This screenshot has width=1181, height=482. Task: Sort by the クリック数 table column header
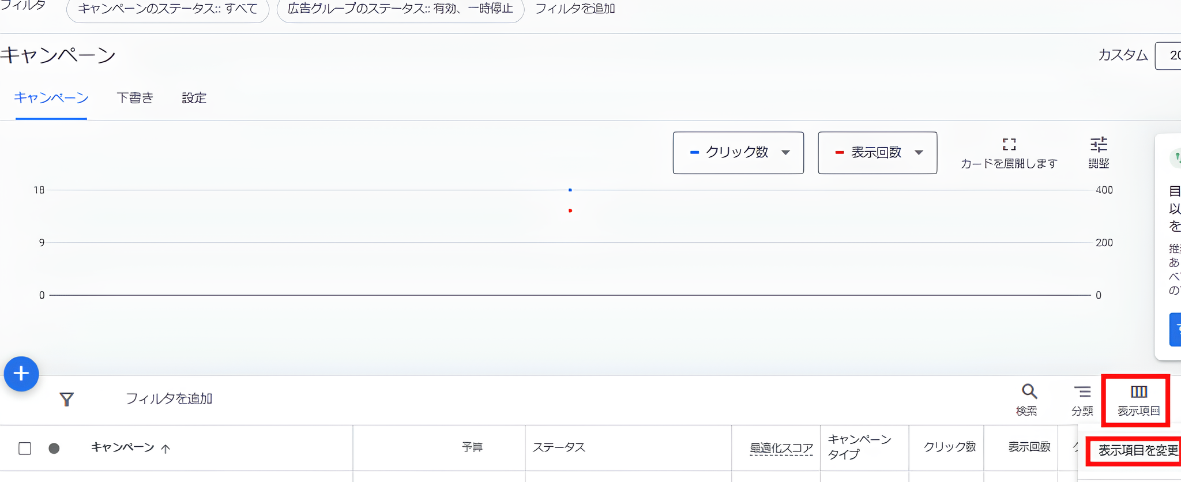[949, 447]
